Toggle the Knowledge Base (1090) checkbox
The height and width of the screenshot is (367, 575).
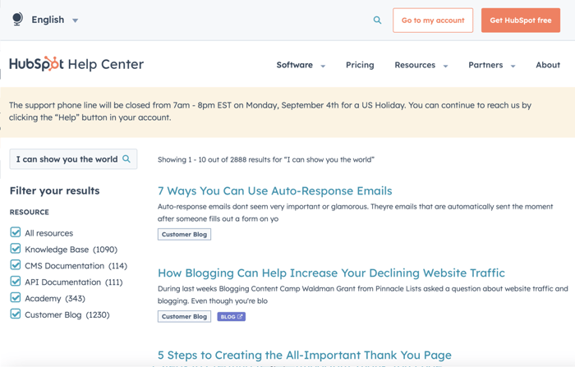pyautogui.click(x=16, y=249)
